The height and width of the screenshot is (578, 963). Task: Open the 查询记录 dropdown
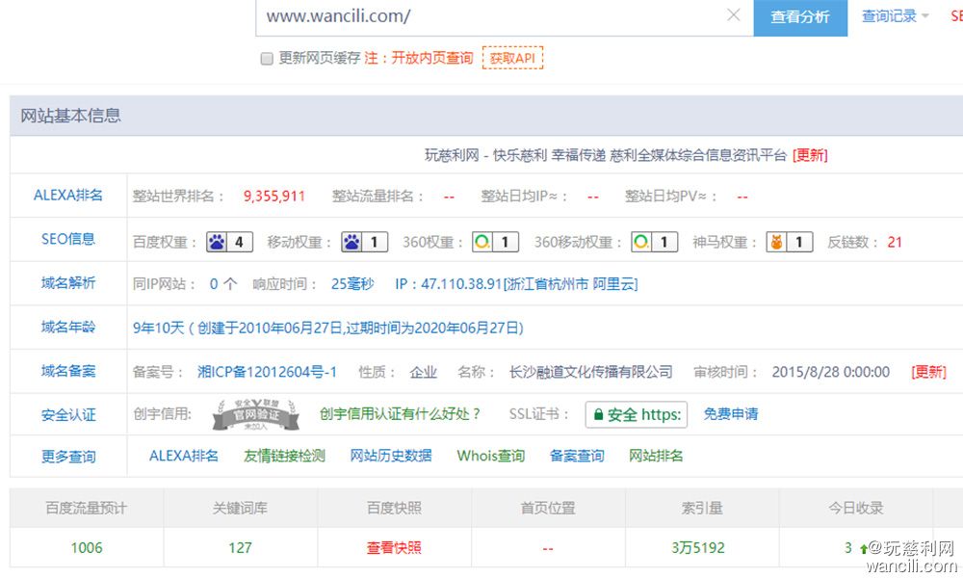pos(896,16)
